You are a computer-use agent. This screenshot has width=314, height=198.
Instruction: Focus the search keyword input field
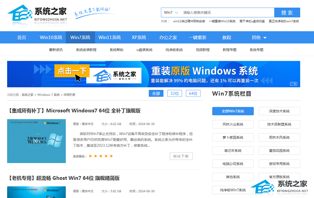click(x=228, y=13)
